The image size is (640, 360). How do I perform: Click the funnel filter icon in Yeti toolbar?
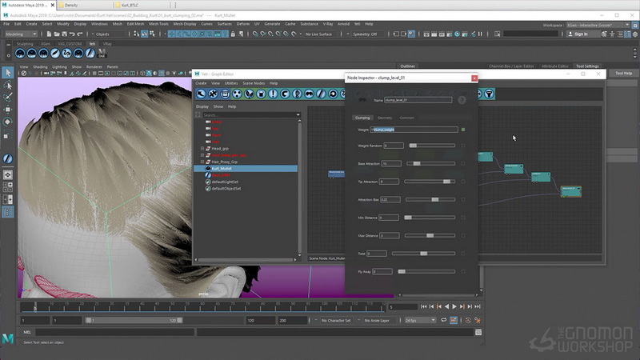pyautogui.click(x=489, y=94)
